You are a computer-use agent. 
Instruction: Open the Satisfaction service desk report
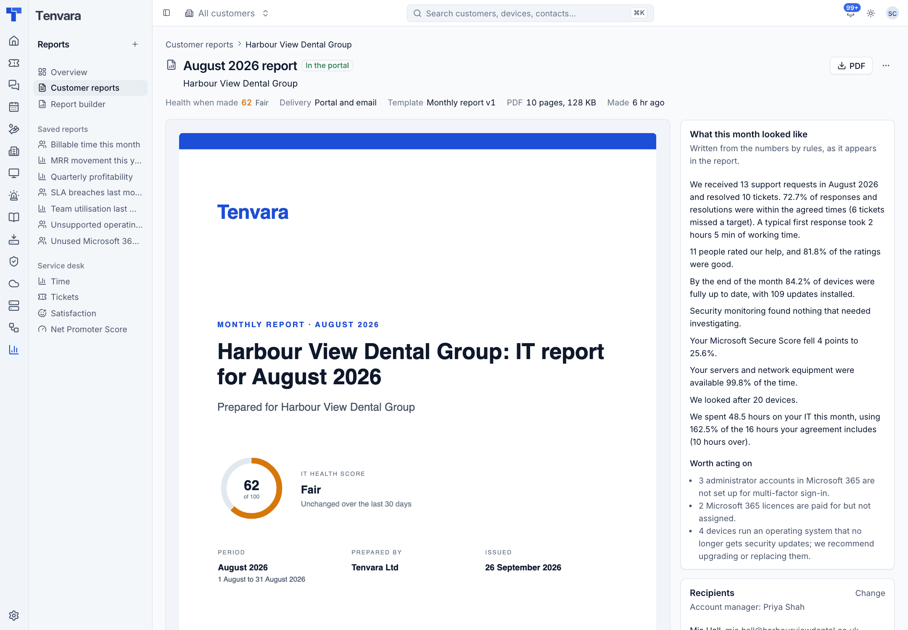tap(90, 313)
